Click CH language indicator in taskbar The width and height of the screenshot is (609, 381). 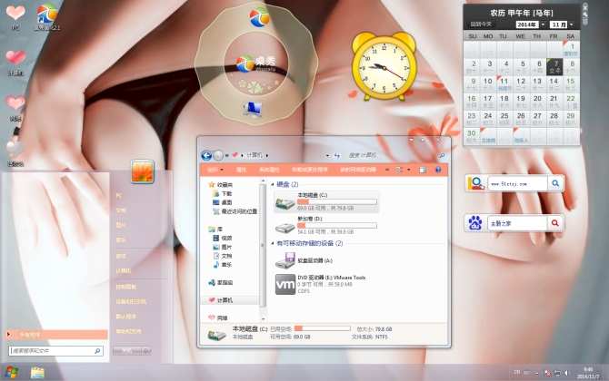[517, 372]
